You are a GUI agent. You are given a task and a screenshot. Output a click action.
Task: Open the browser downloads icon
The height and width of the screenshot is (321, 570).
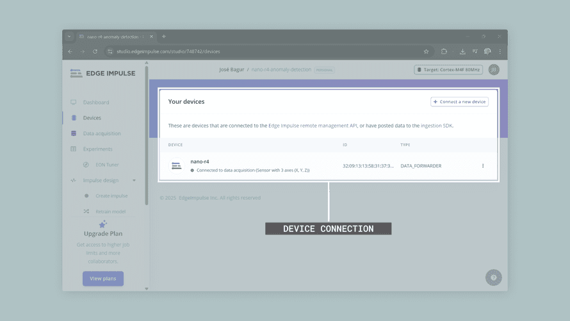462,52
